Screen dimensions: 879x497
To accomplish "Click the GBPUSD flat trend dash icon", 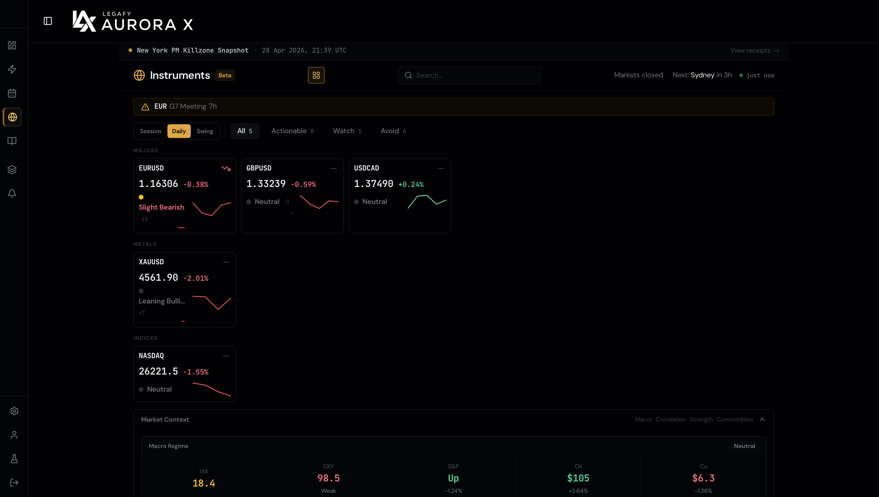I will point(333,168).
